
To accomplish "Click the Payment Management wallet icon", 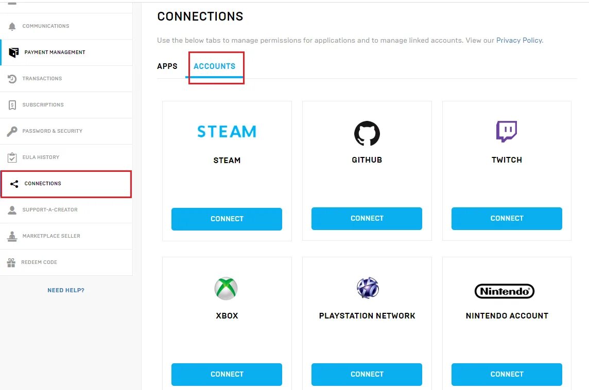I will point(13,52).
